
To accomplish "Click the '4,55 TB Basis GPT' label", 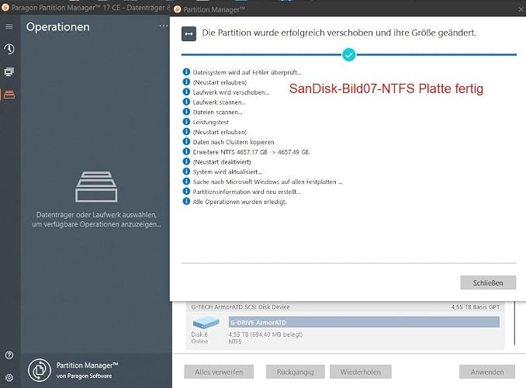I will (475, 307).
